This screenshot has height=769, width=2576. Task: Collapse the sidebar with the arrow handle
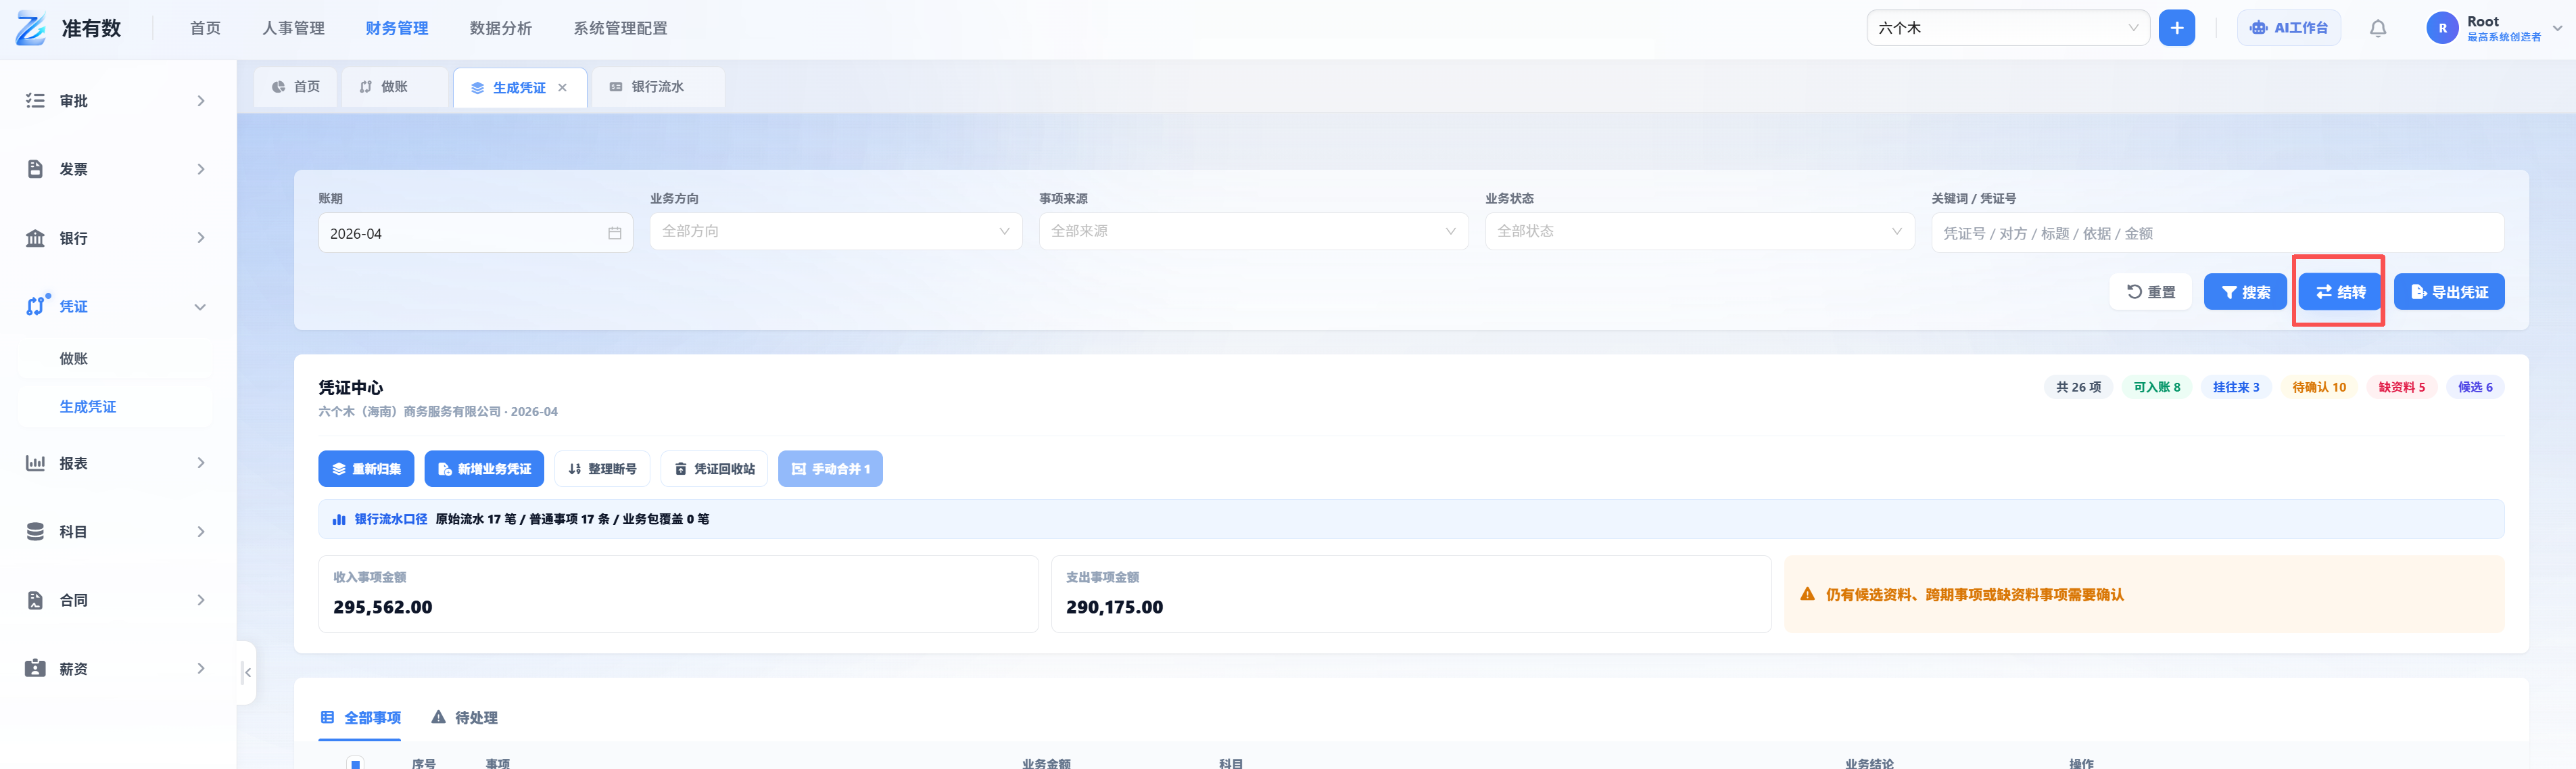point(247,672)
